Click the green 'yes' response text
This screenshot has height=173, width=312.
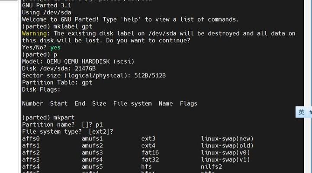click(x=55, y=48)
